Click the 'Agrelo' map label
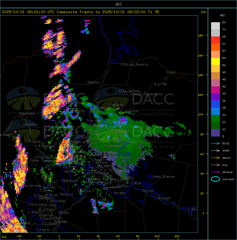The height and width of the screenshot is (240, 237). (70, 171)
